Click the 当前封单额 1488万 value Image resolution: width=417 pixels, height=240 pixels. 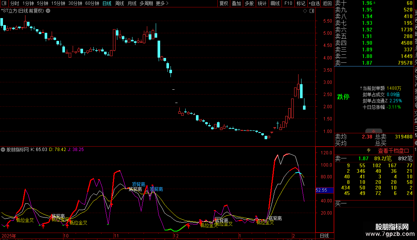click(394, 88)
